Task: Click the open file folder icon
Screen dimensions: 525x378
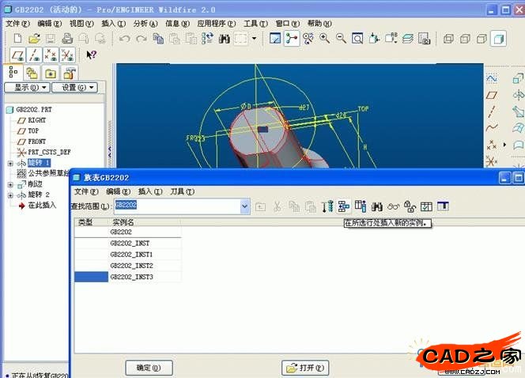Action: (x=33, y=39)
